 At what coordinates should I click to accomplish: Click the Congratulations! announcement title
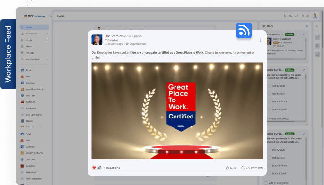click(282, 39)
